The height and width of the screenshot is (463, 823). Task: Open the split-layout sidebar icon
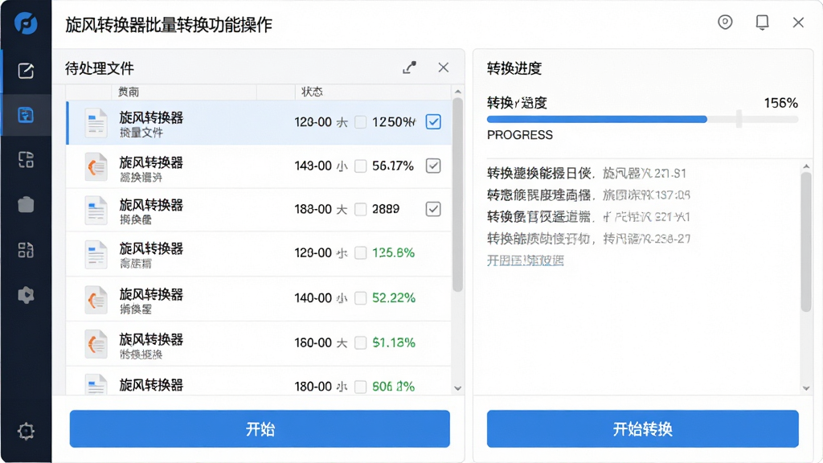tap(26, 160)
